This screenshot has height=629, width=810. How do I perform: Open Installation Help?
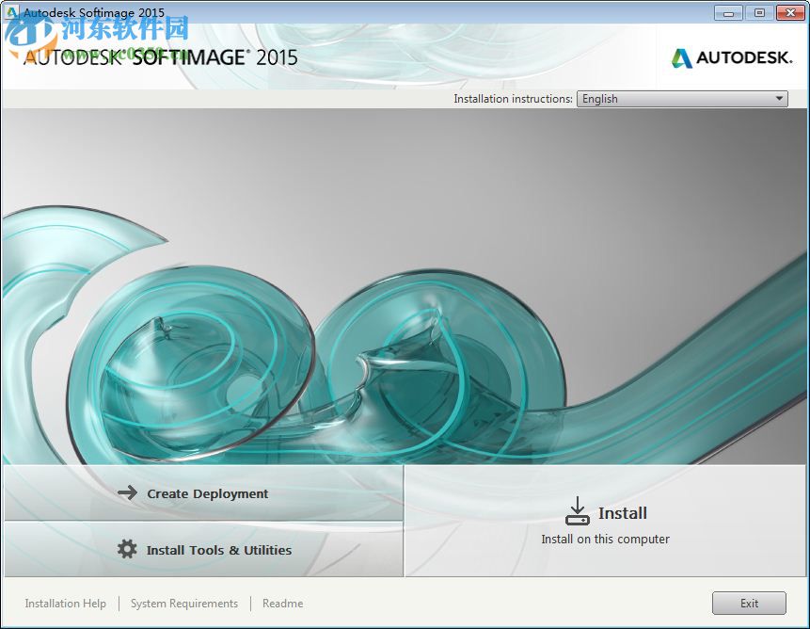coord(65,603)
